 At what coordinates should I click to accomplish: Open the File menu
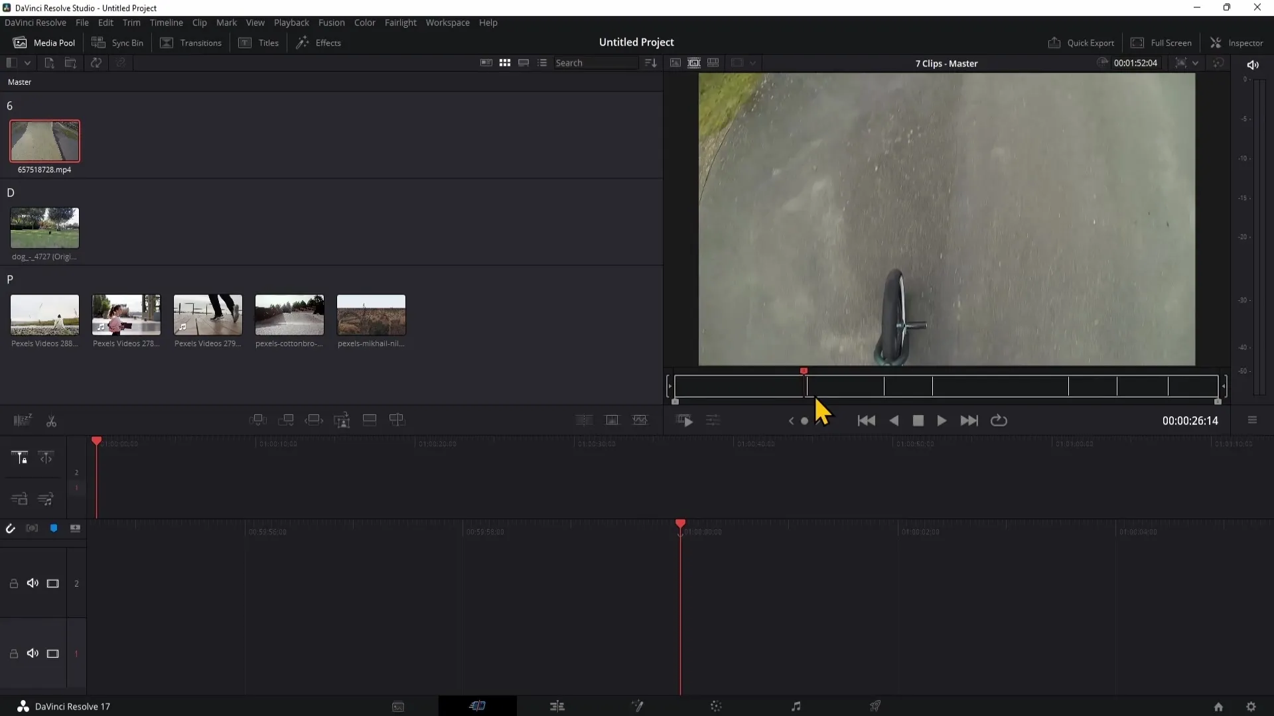click(82, 23)
